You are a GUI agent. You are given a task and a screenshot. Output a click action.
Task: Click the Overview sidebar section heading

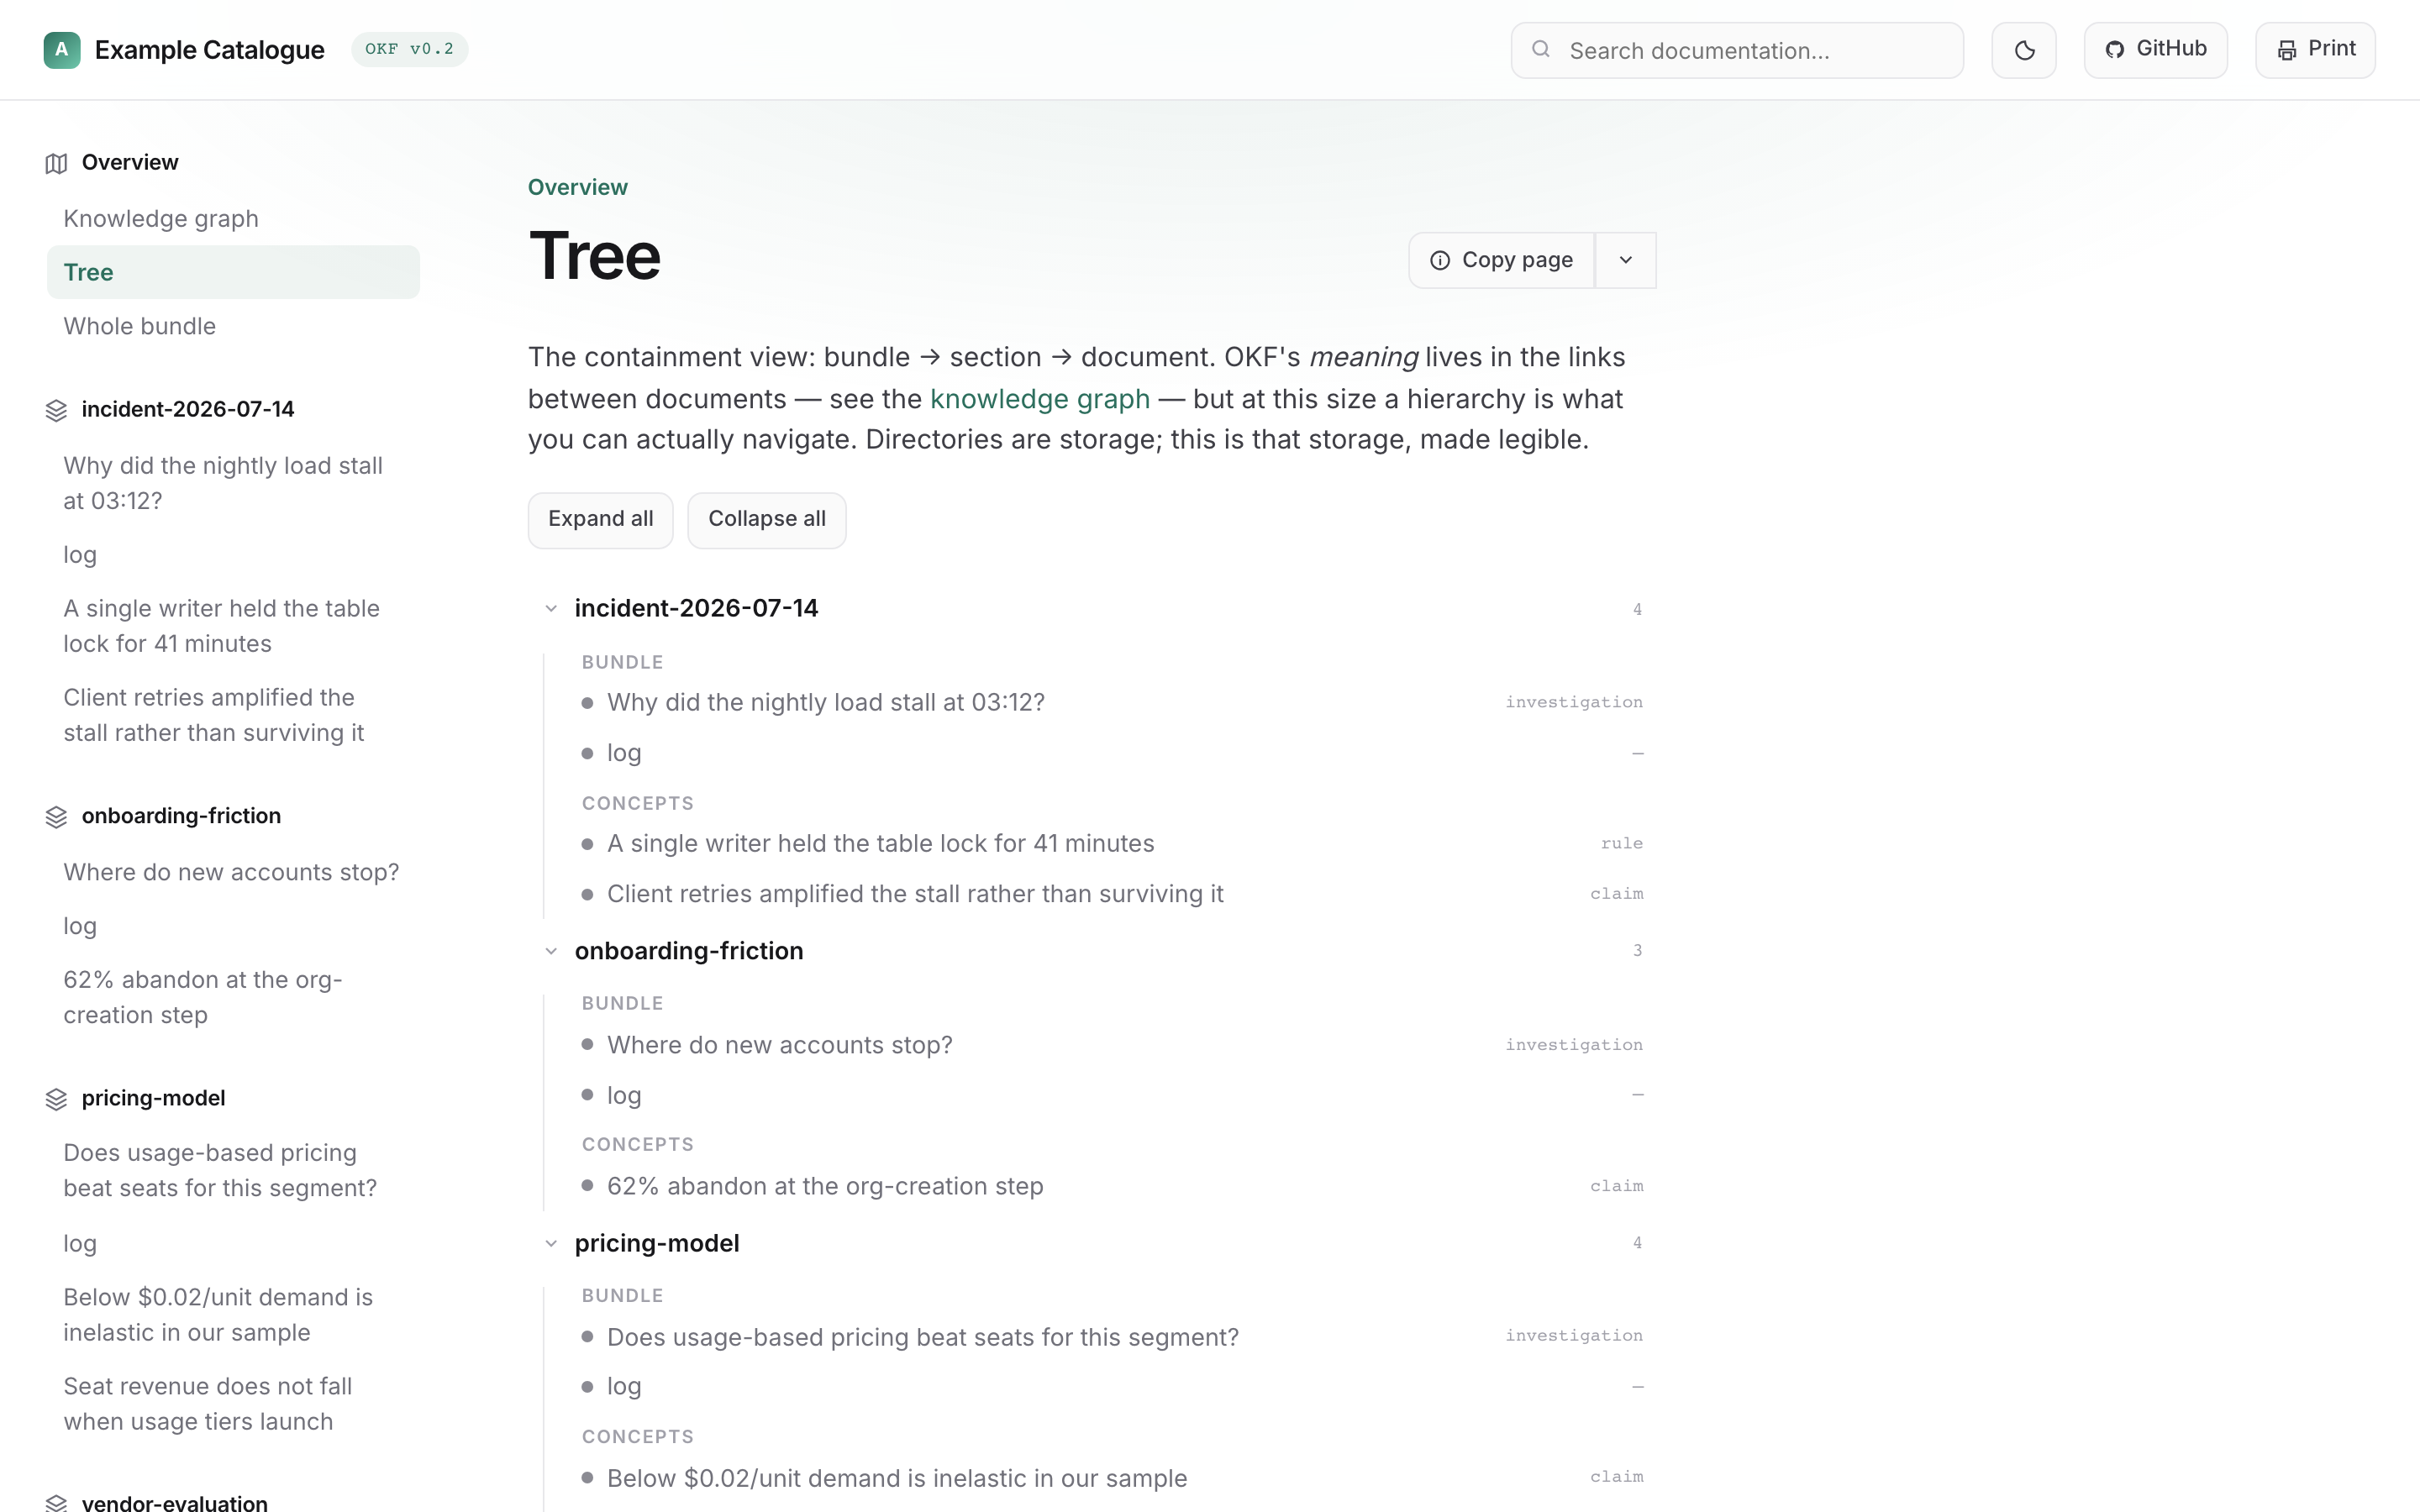click(130, 162)
